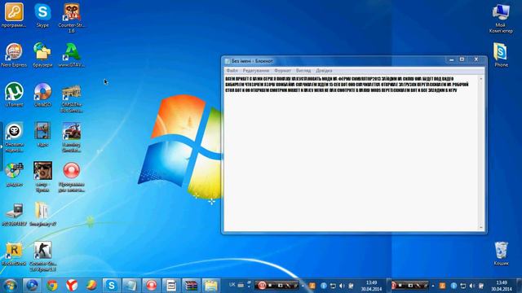Open the My Computer desktop icon
This screenshot has height=293, width=522.
(501, 18)
